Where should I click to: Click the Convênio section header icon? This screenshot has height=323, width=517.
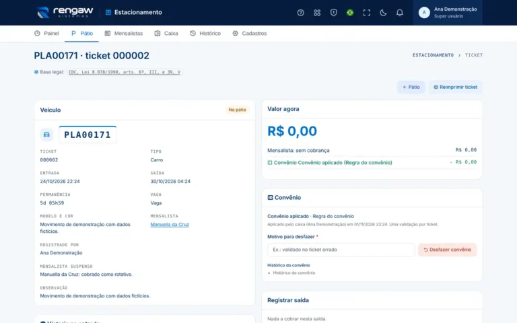270,197
